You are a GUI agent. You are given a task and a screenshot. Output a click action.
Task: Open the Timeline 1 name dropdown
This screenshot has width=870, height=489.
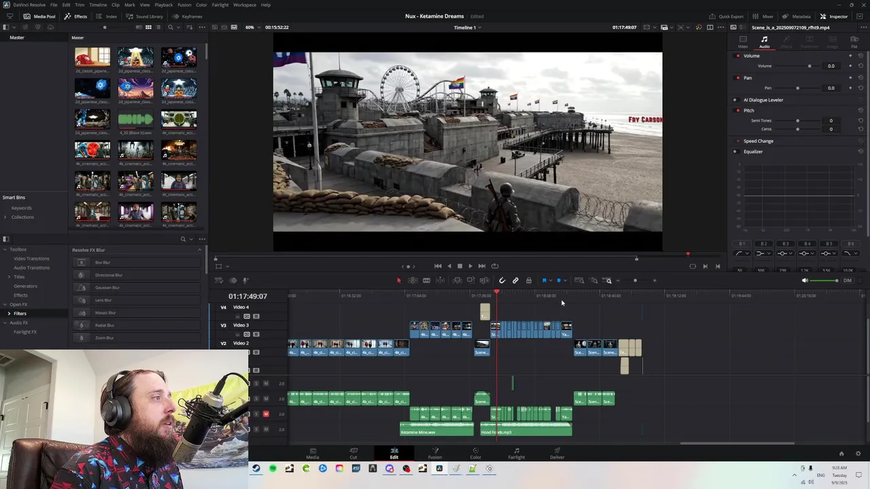tap(468, 27)
